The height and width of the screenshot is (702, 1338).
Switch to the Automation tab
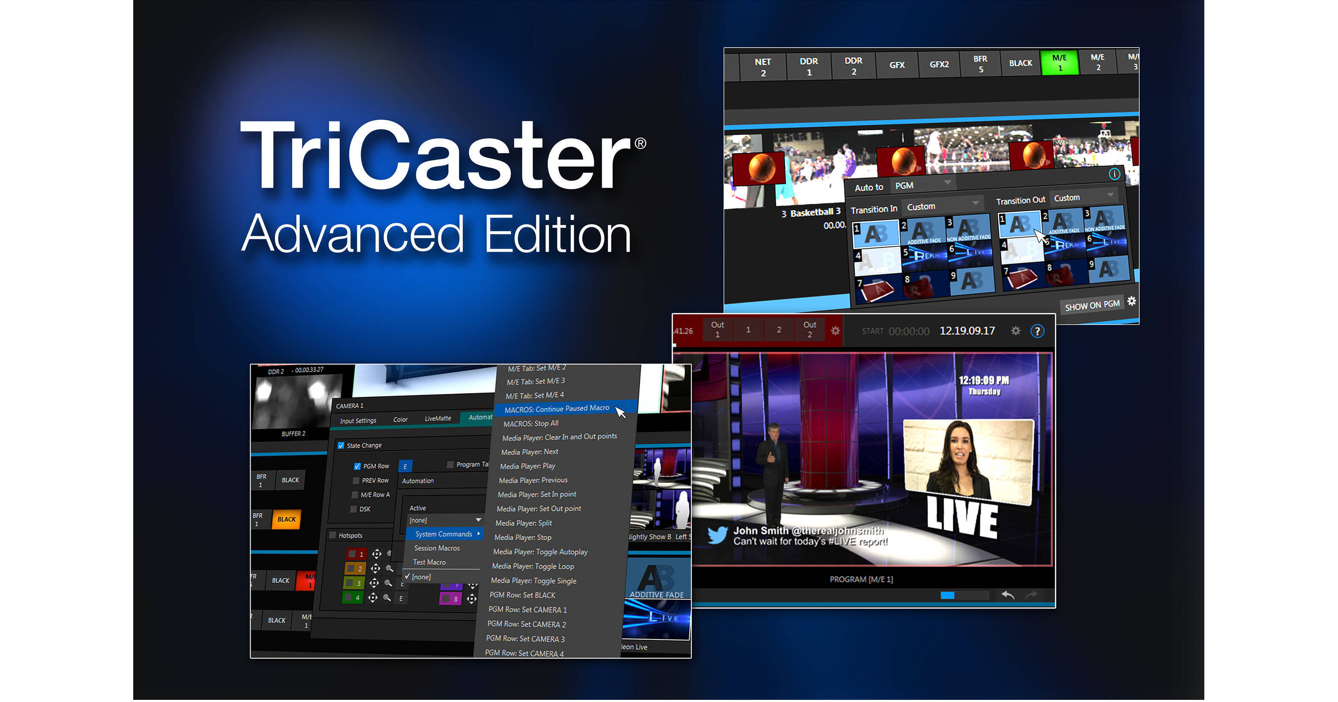pos(477,417)
